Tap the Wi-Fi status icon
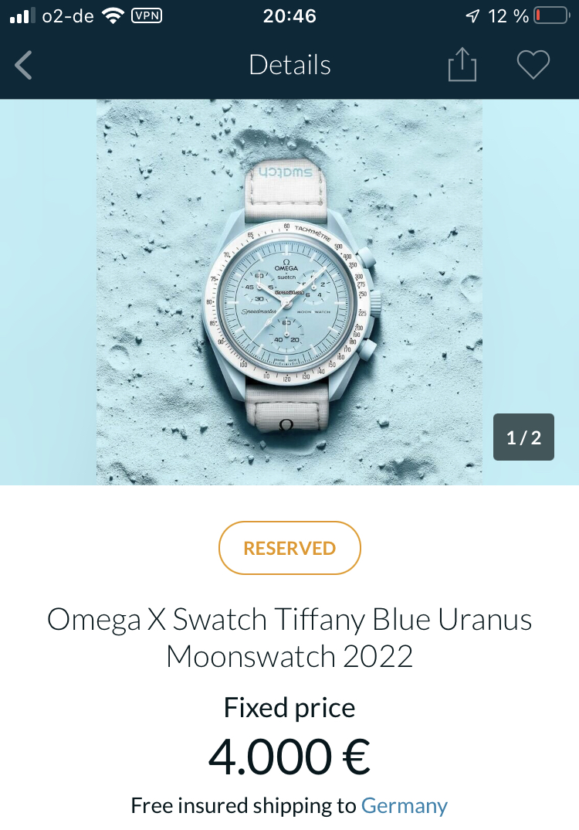The height and width of the screenshot is (830, 579). tap(113, 16)
